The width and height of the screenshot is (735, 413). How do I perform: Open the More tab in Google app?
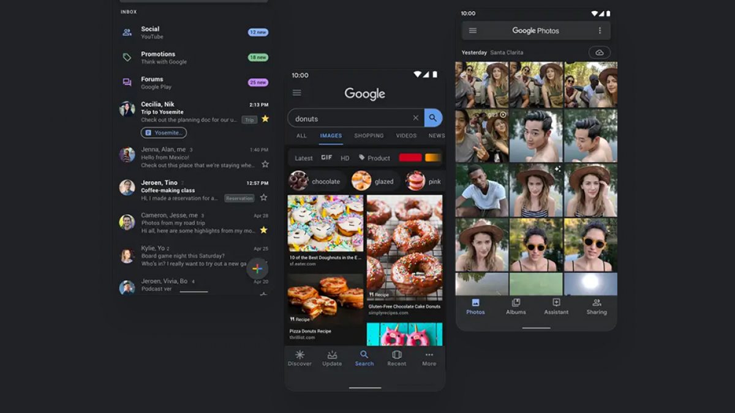429,358
